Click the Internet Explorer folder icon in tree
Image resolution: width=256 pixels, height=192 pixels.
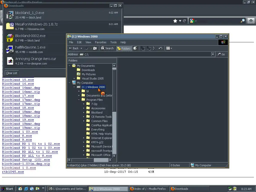pos(88,138)
